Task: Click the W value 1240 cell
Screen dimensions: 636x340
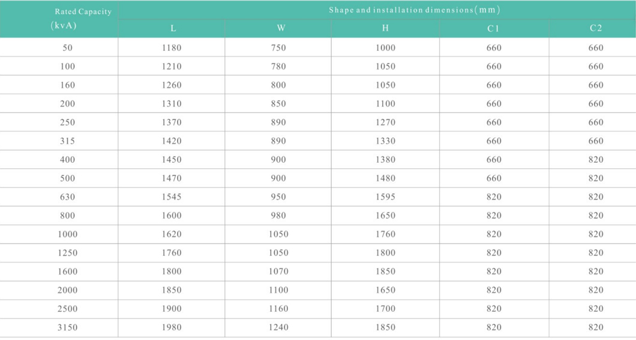Action: 278,327
